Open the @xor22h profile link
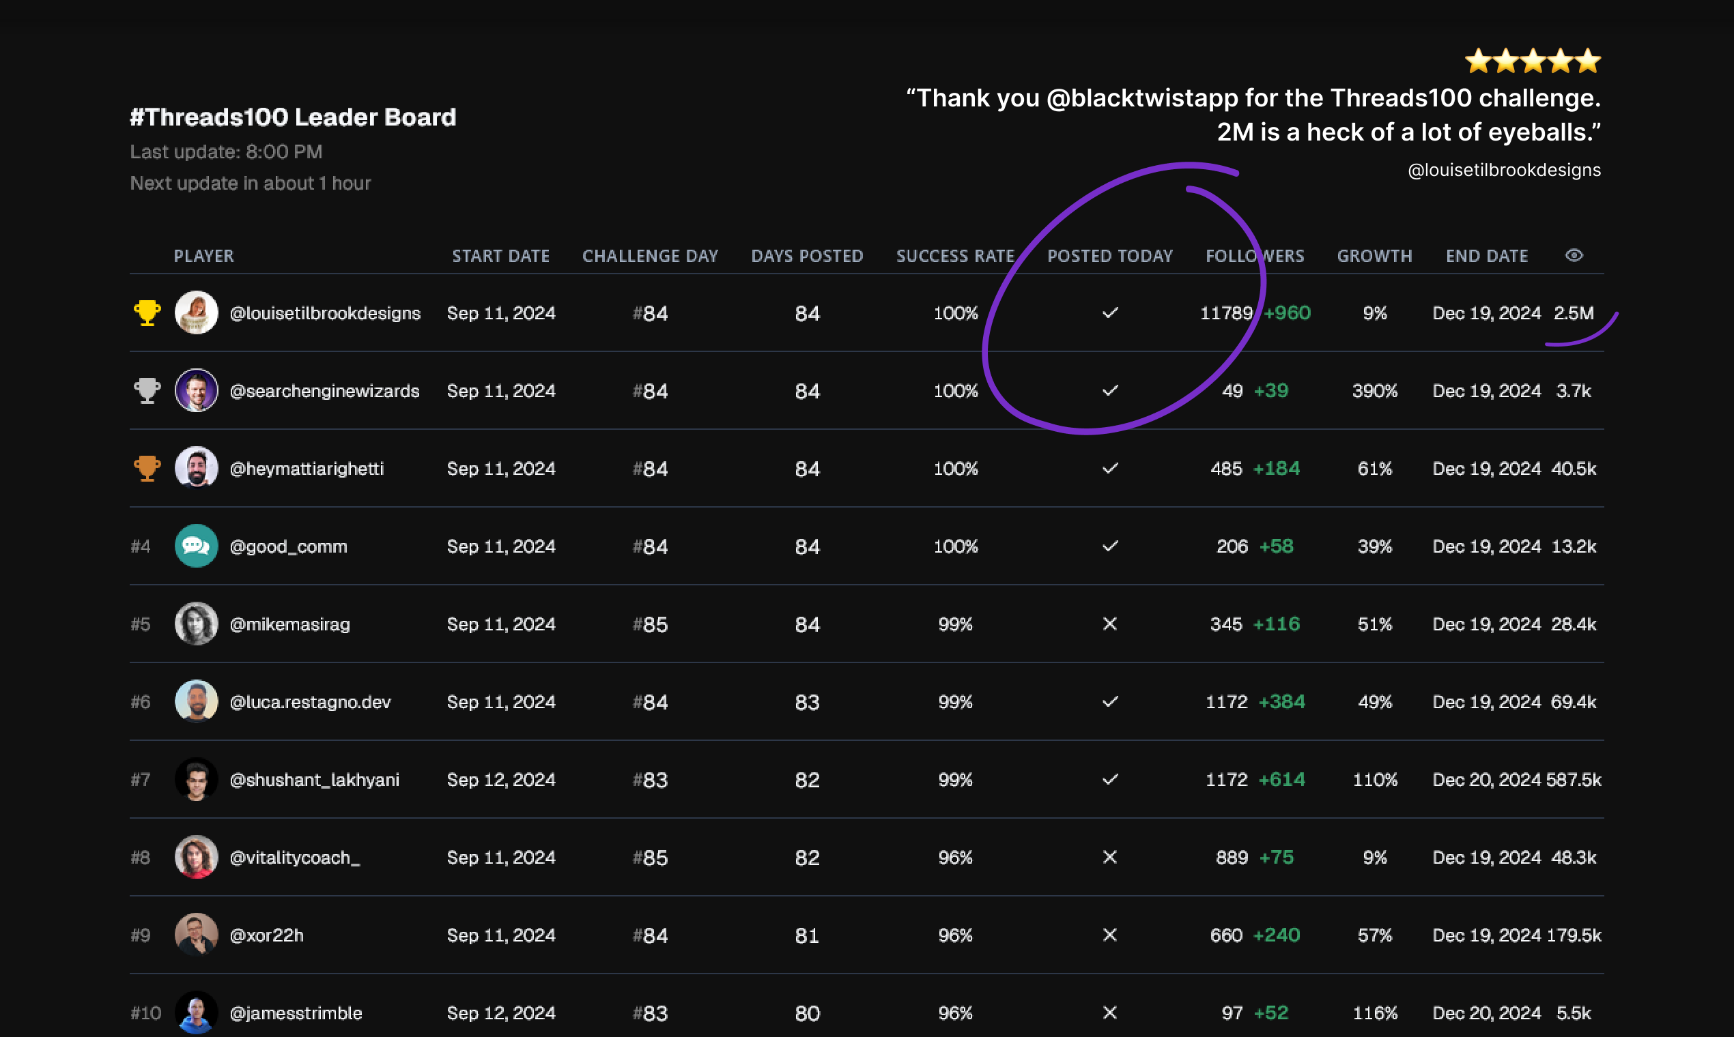 point(266,935)
